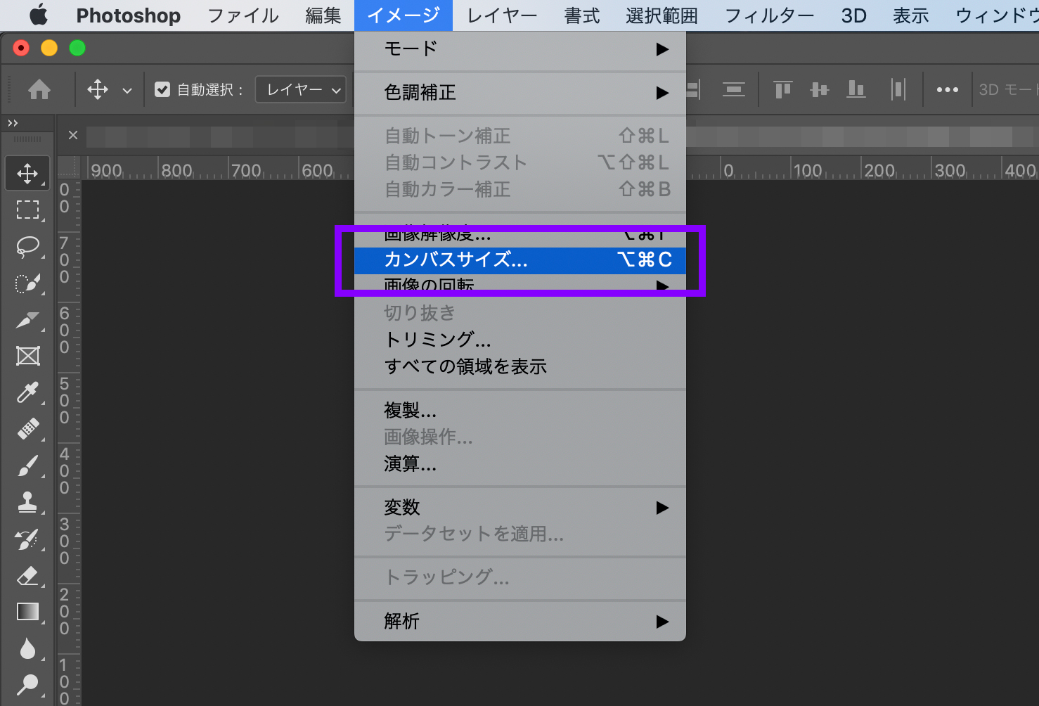Image resolution: width=1039 pixels, height=706 pixels.
Task: Click the toolbox grip handle at top
Action: click(x=27, y=139)
